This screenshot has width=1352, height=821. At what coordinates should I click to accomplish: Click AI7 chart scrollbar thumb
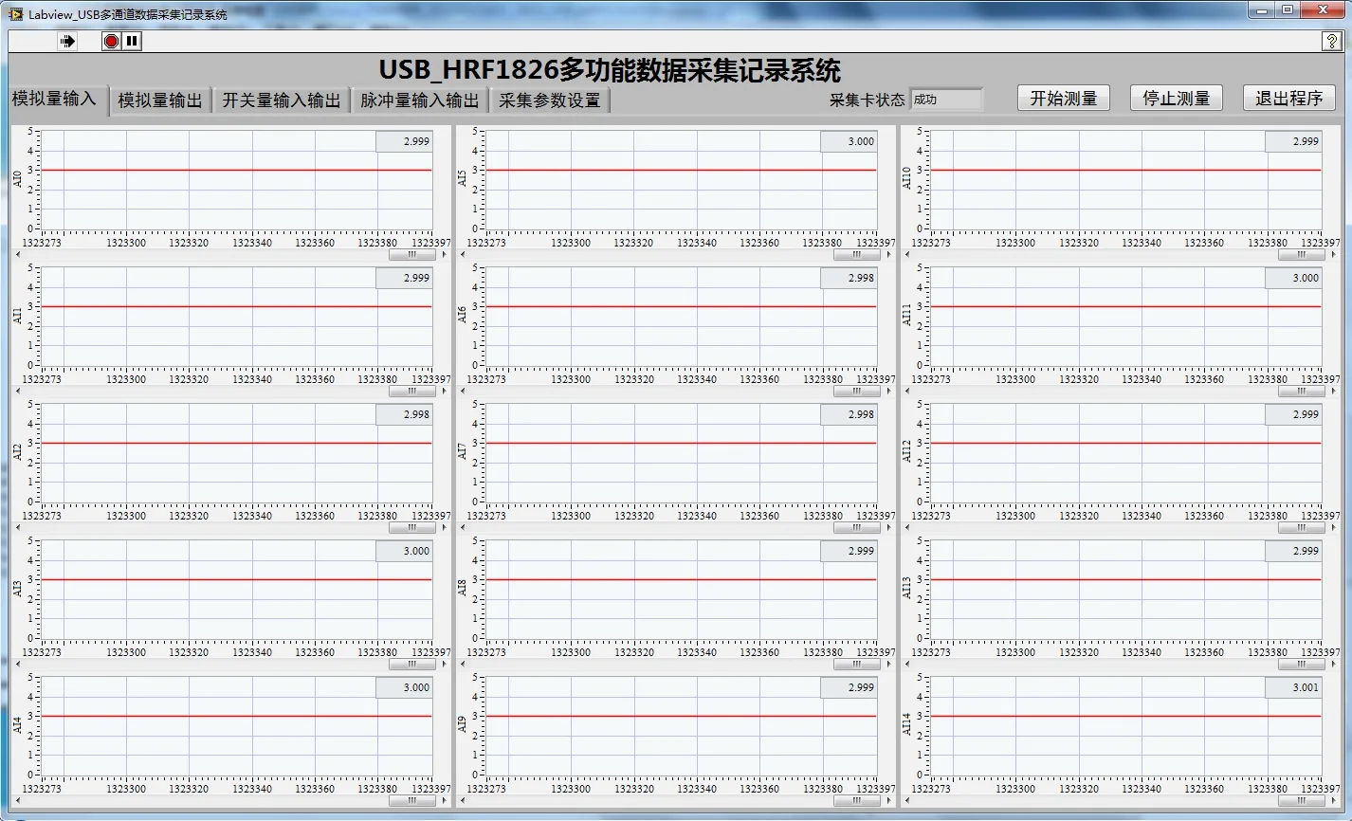[857, 527]
